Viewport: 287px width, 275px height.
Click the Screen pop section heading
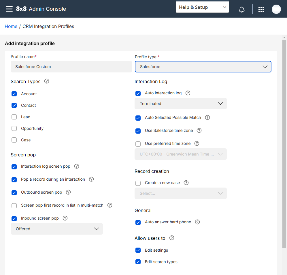point(23,155)
